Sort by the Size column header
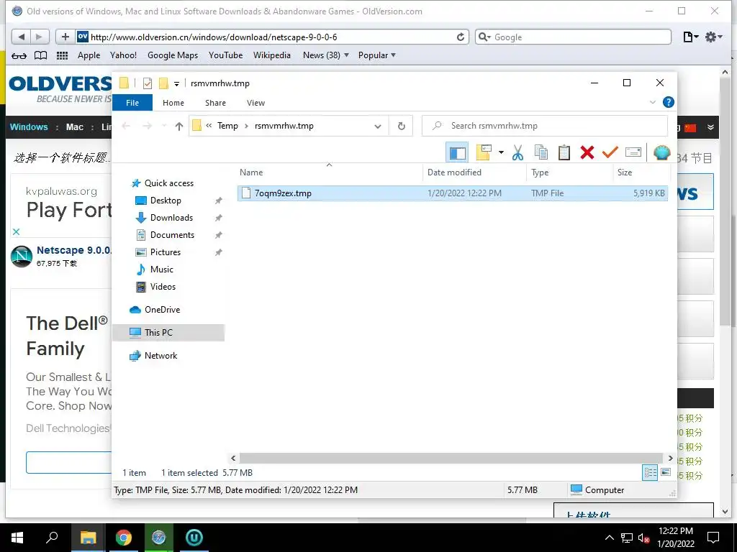The height and width of the screenshot is (552, 737). 641,172
